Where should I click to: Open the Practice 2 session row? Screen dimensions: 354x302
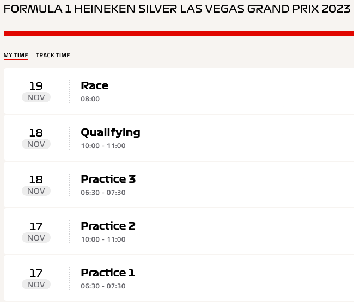pos(179,231)
